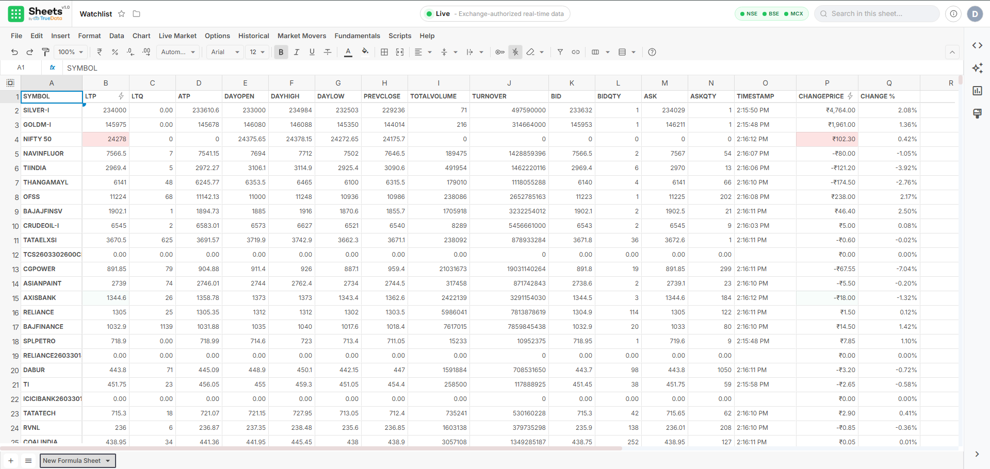Toggle the MCX exchange indicator
The width and height of the screenshot is (990, 469).
point(793,14)
